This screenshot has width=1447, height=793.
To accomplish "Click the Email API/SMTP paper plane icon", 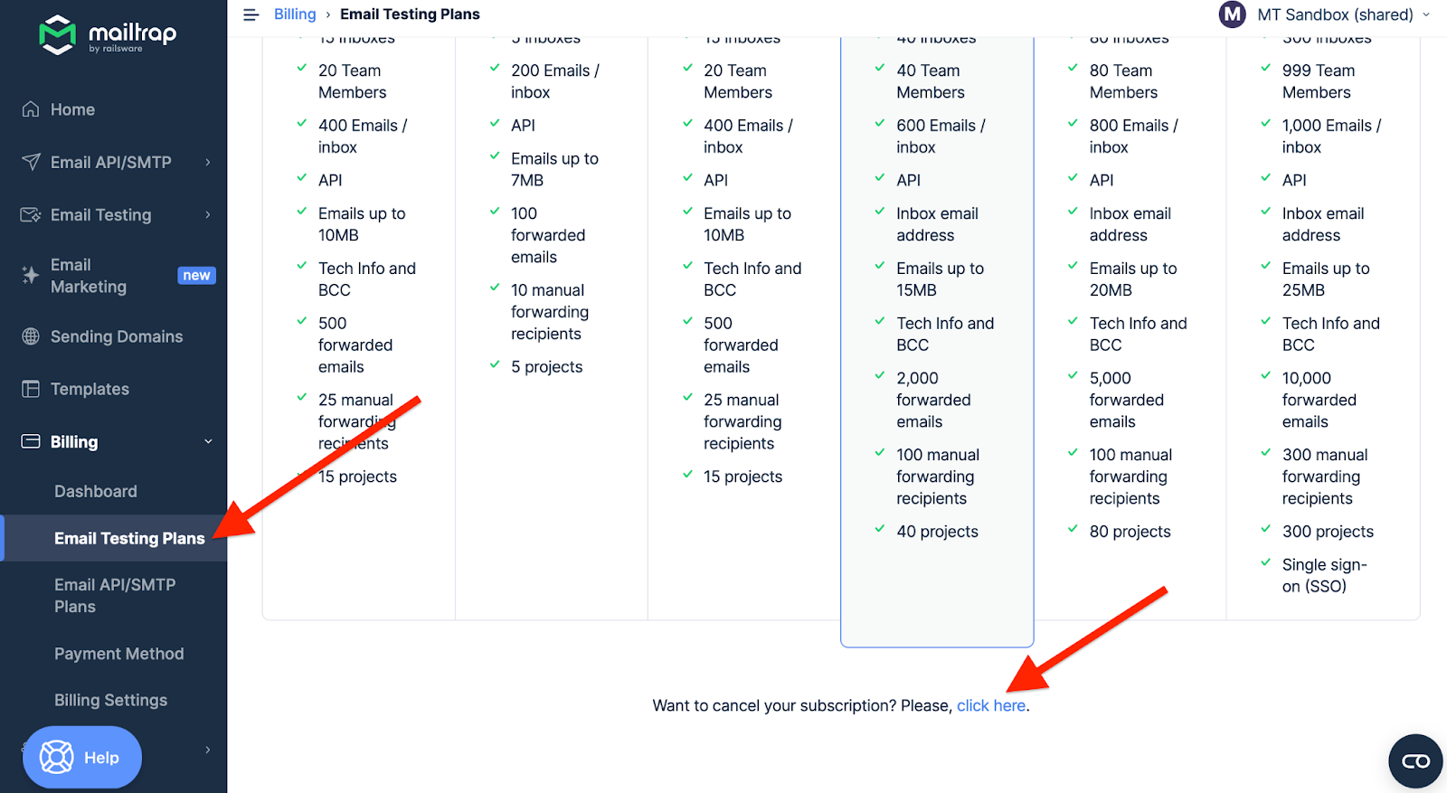I will (31, 162).
